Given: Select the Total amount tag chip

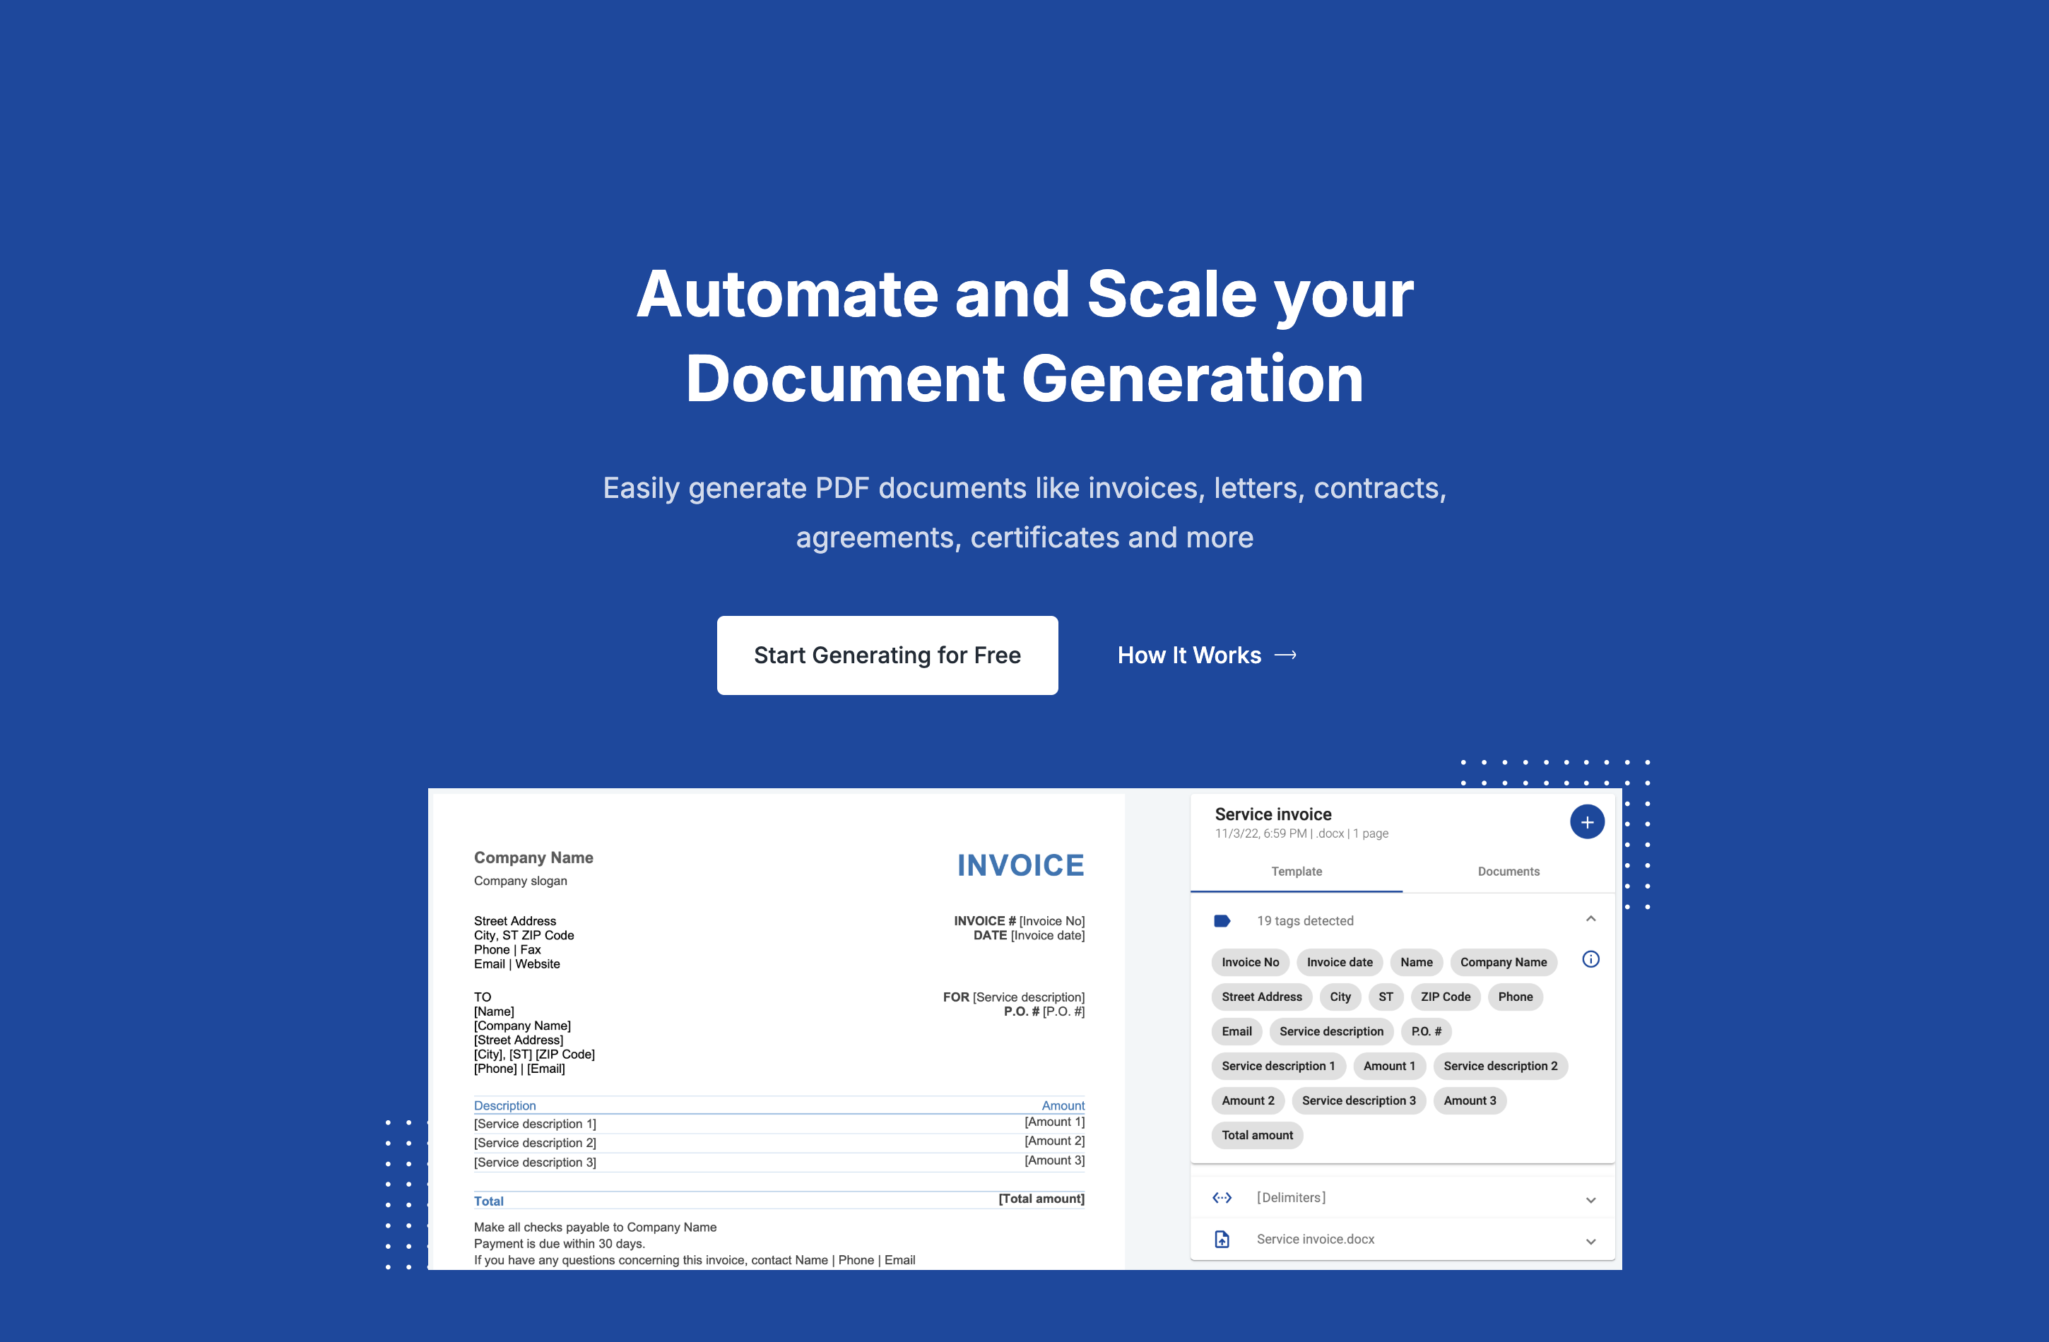Looking at the screenshot, I should pos(1257,1134).
